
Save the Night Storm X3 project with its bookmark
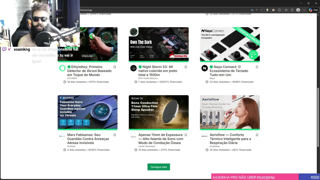[186, 67]
